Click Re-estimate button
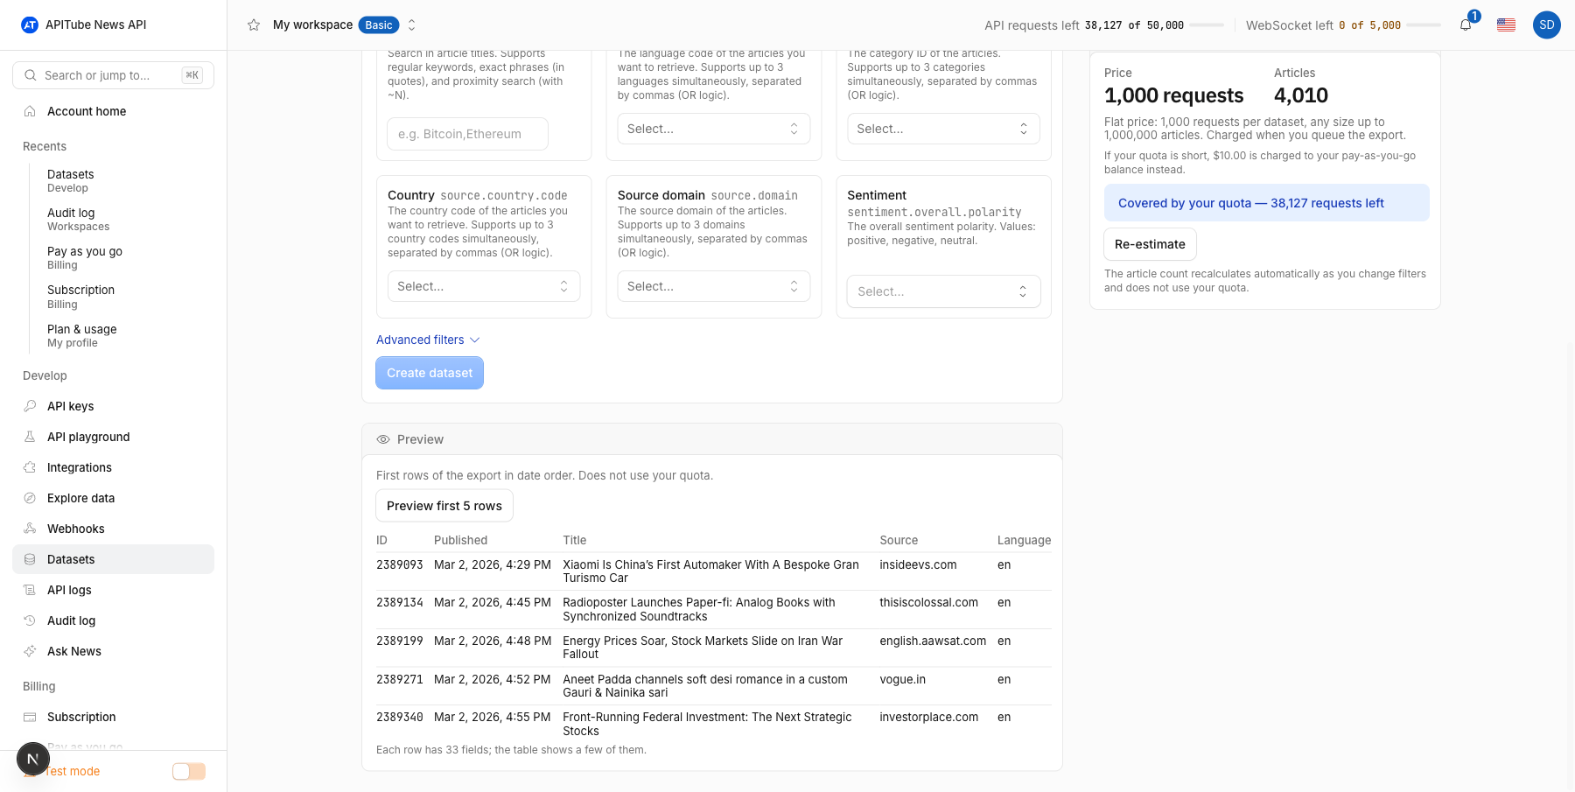Viewport: 1575px width, 792px height. pos(1150,244)
